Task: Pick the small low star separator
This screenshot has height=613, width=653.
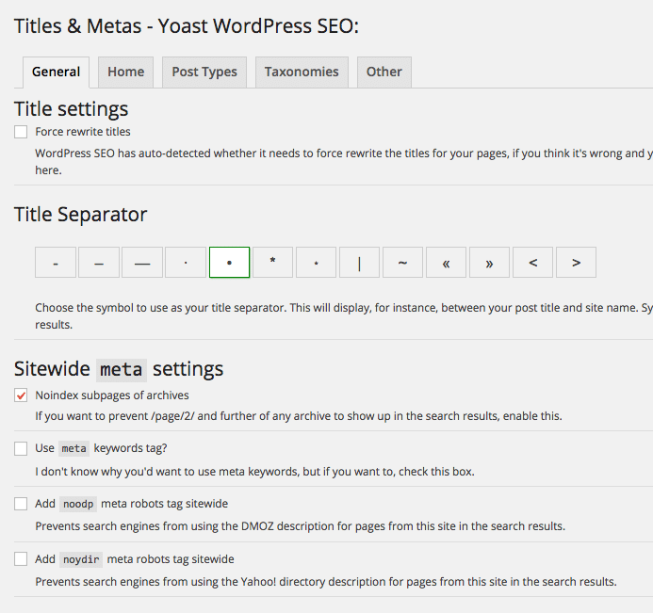Action: 316,262
